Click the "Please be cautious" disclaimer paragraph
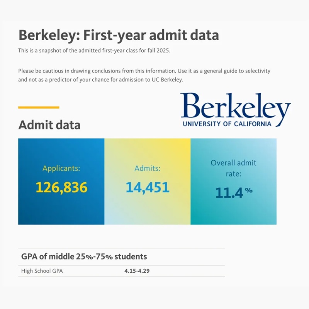309x309 pixels. coord(144,76)
